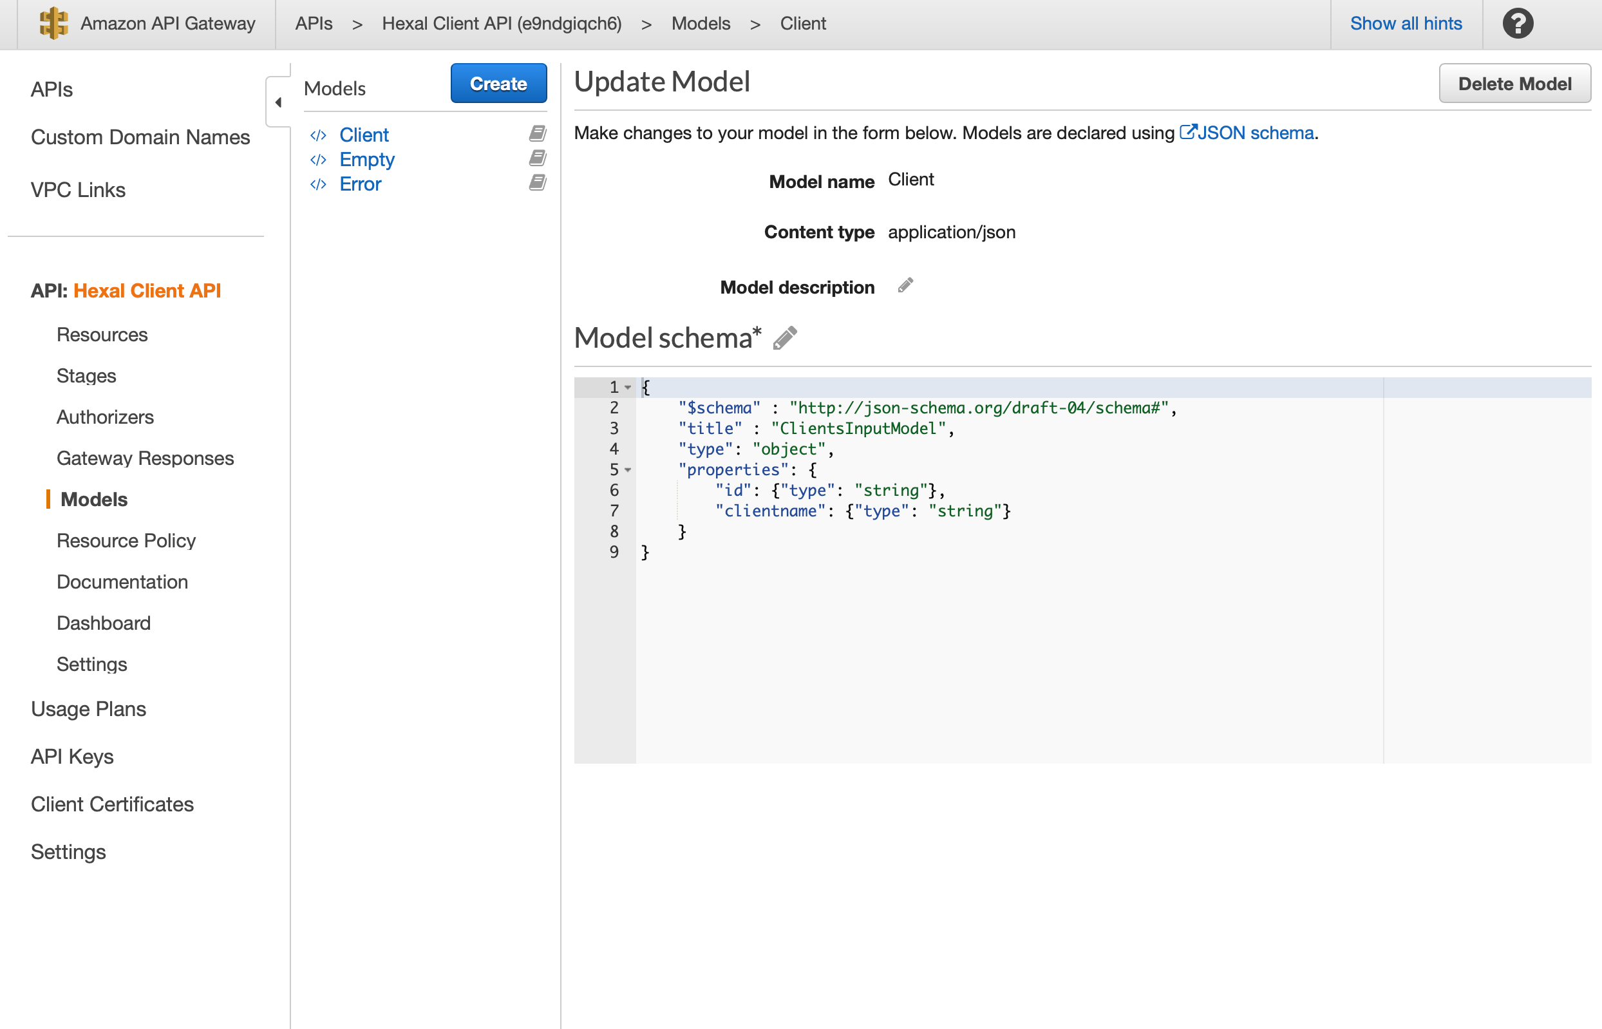This screenshot has height=1029, width=1602.
Task: Click the pencil icon to edit Model description
Action: (905, 285)
